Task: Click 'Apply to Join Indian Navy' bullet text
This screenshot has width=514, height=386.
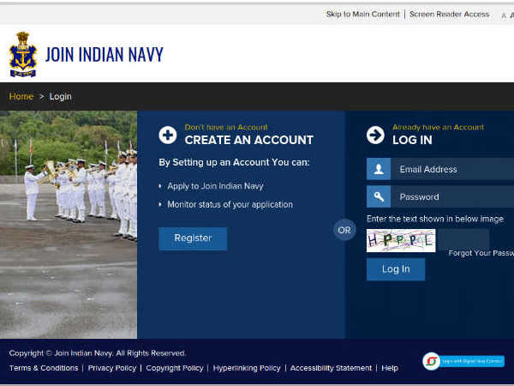Action: [x=215, y=186]
